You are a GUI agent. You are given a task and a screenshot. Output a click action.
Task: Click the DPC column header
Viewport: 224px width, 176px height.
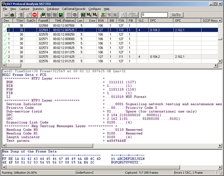[161, 21]
